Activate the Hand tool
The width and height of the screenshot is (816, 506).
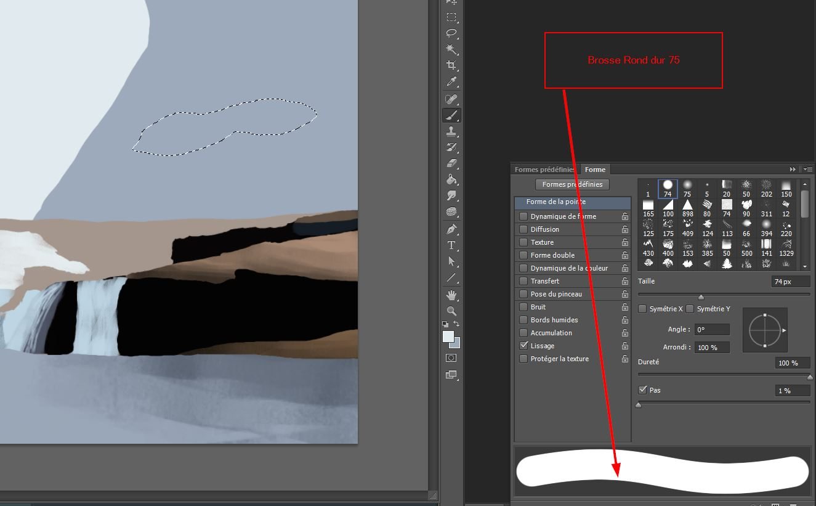[x=451, y=295]
